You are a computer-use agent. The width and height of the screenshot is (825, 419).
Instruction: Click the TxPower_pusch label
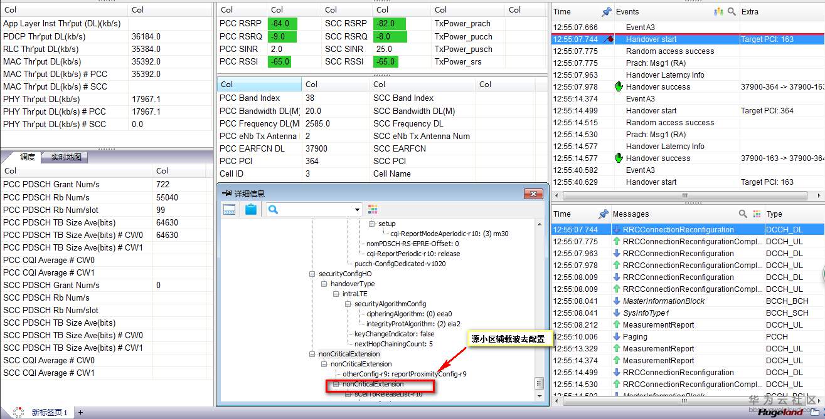point(463,49)
